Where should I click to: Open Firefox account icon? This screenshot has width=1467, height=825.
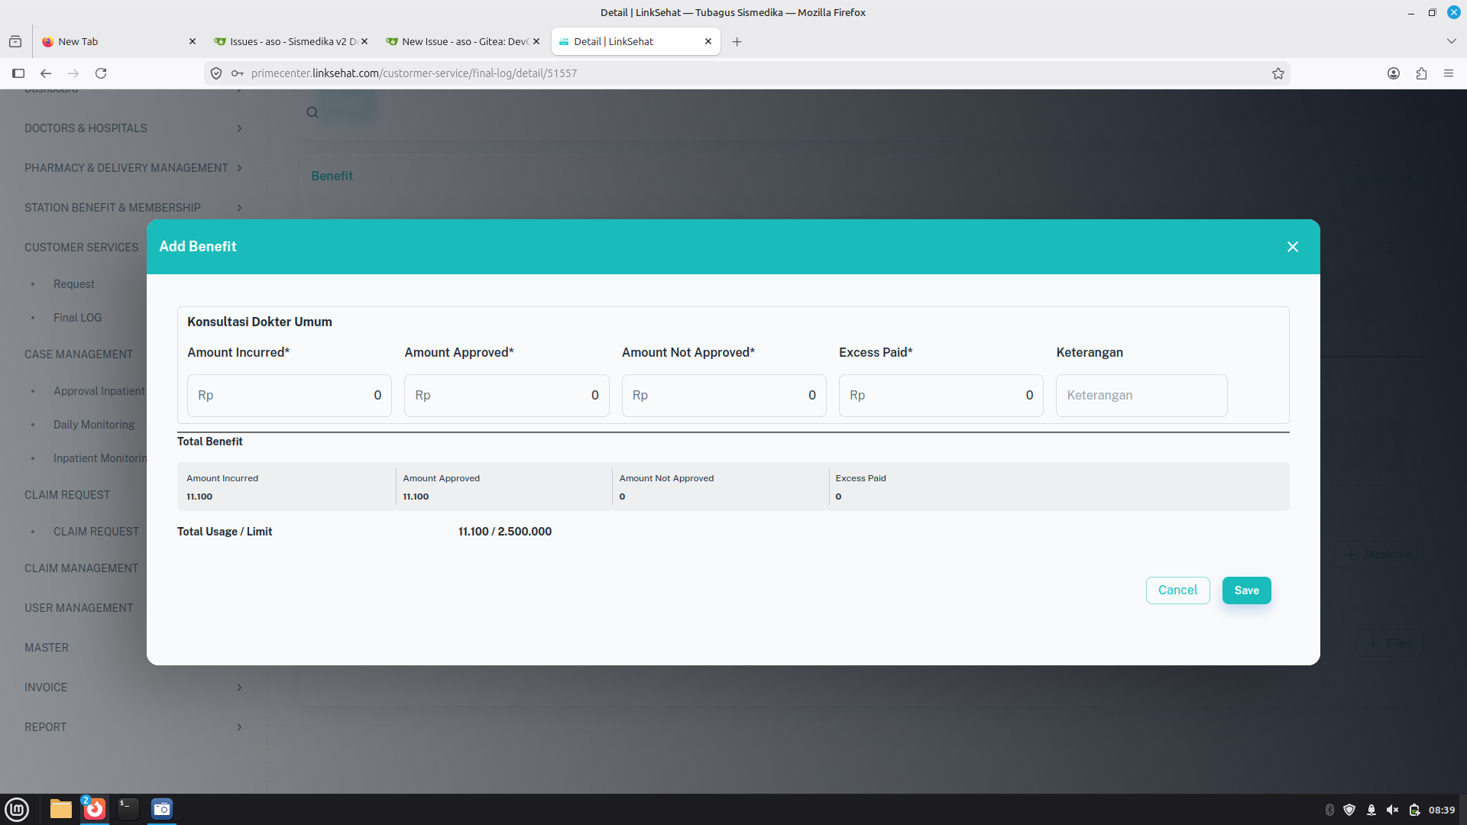(x=1394, y=73)
